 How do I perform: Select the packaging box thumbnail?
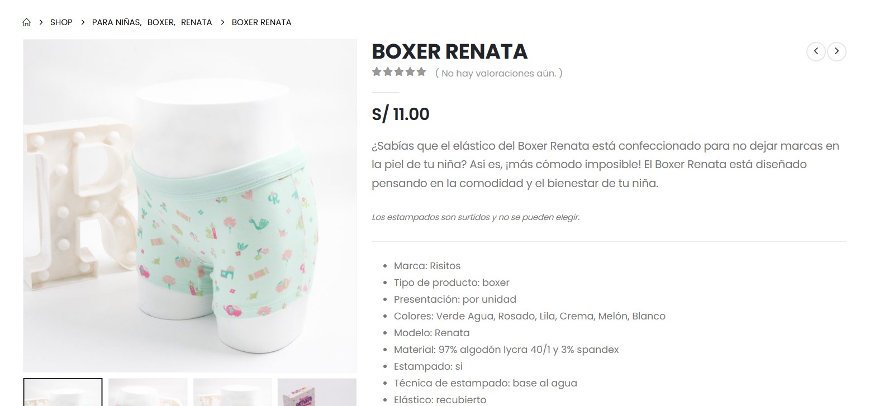[x=317, y=392]
